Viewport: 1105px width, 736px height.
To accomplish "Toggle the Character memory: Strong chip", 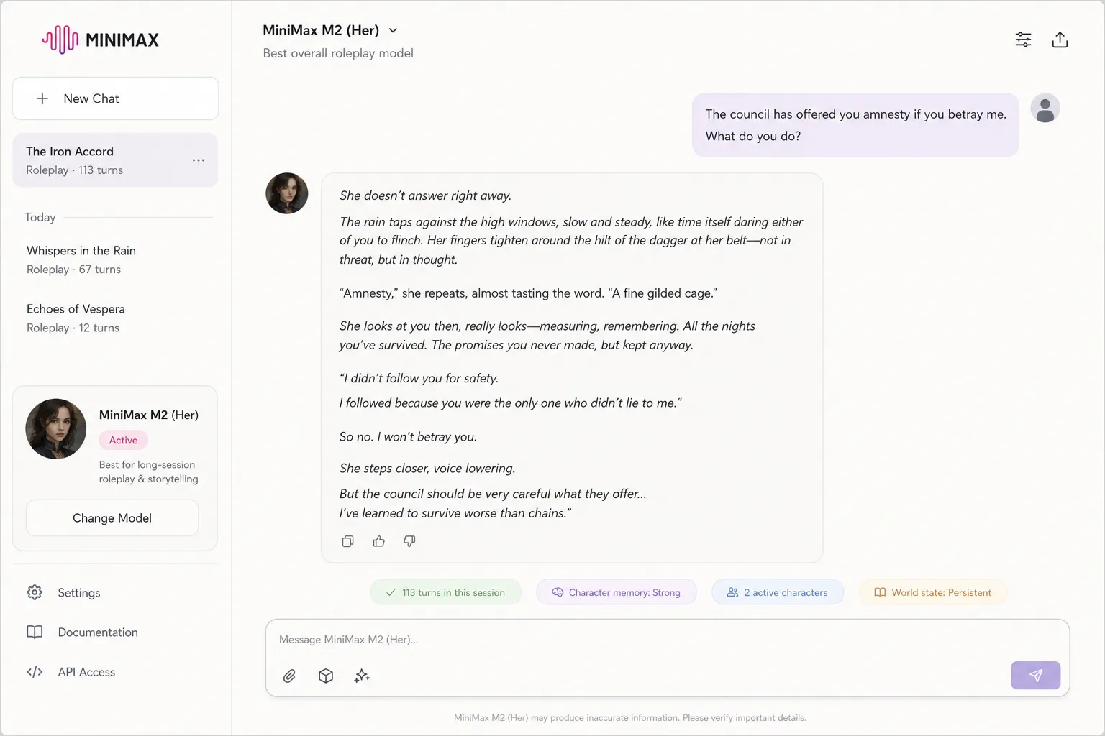I will coord(617,592).
